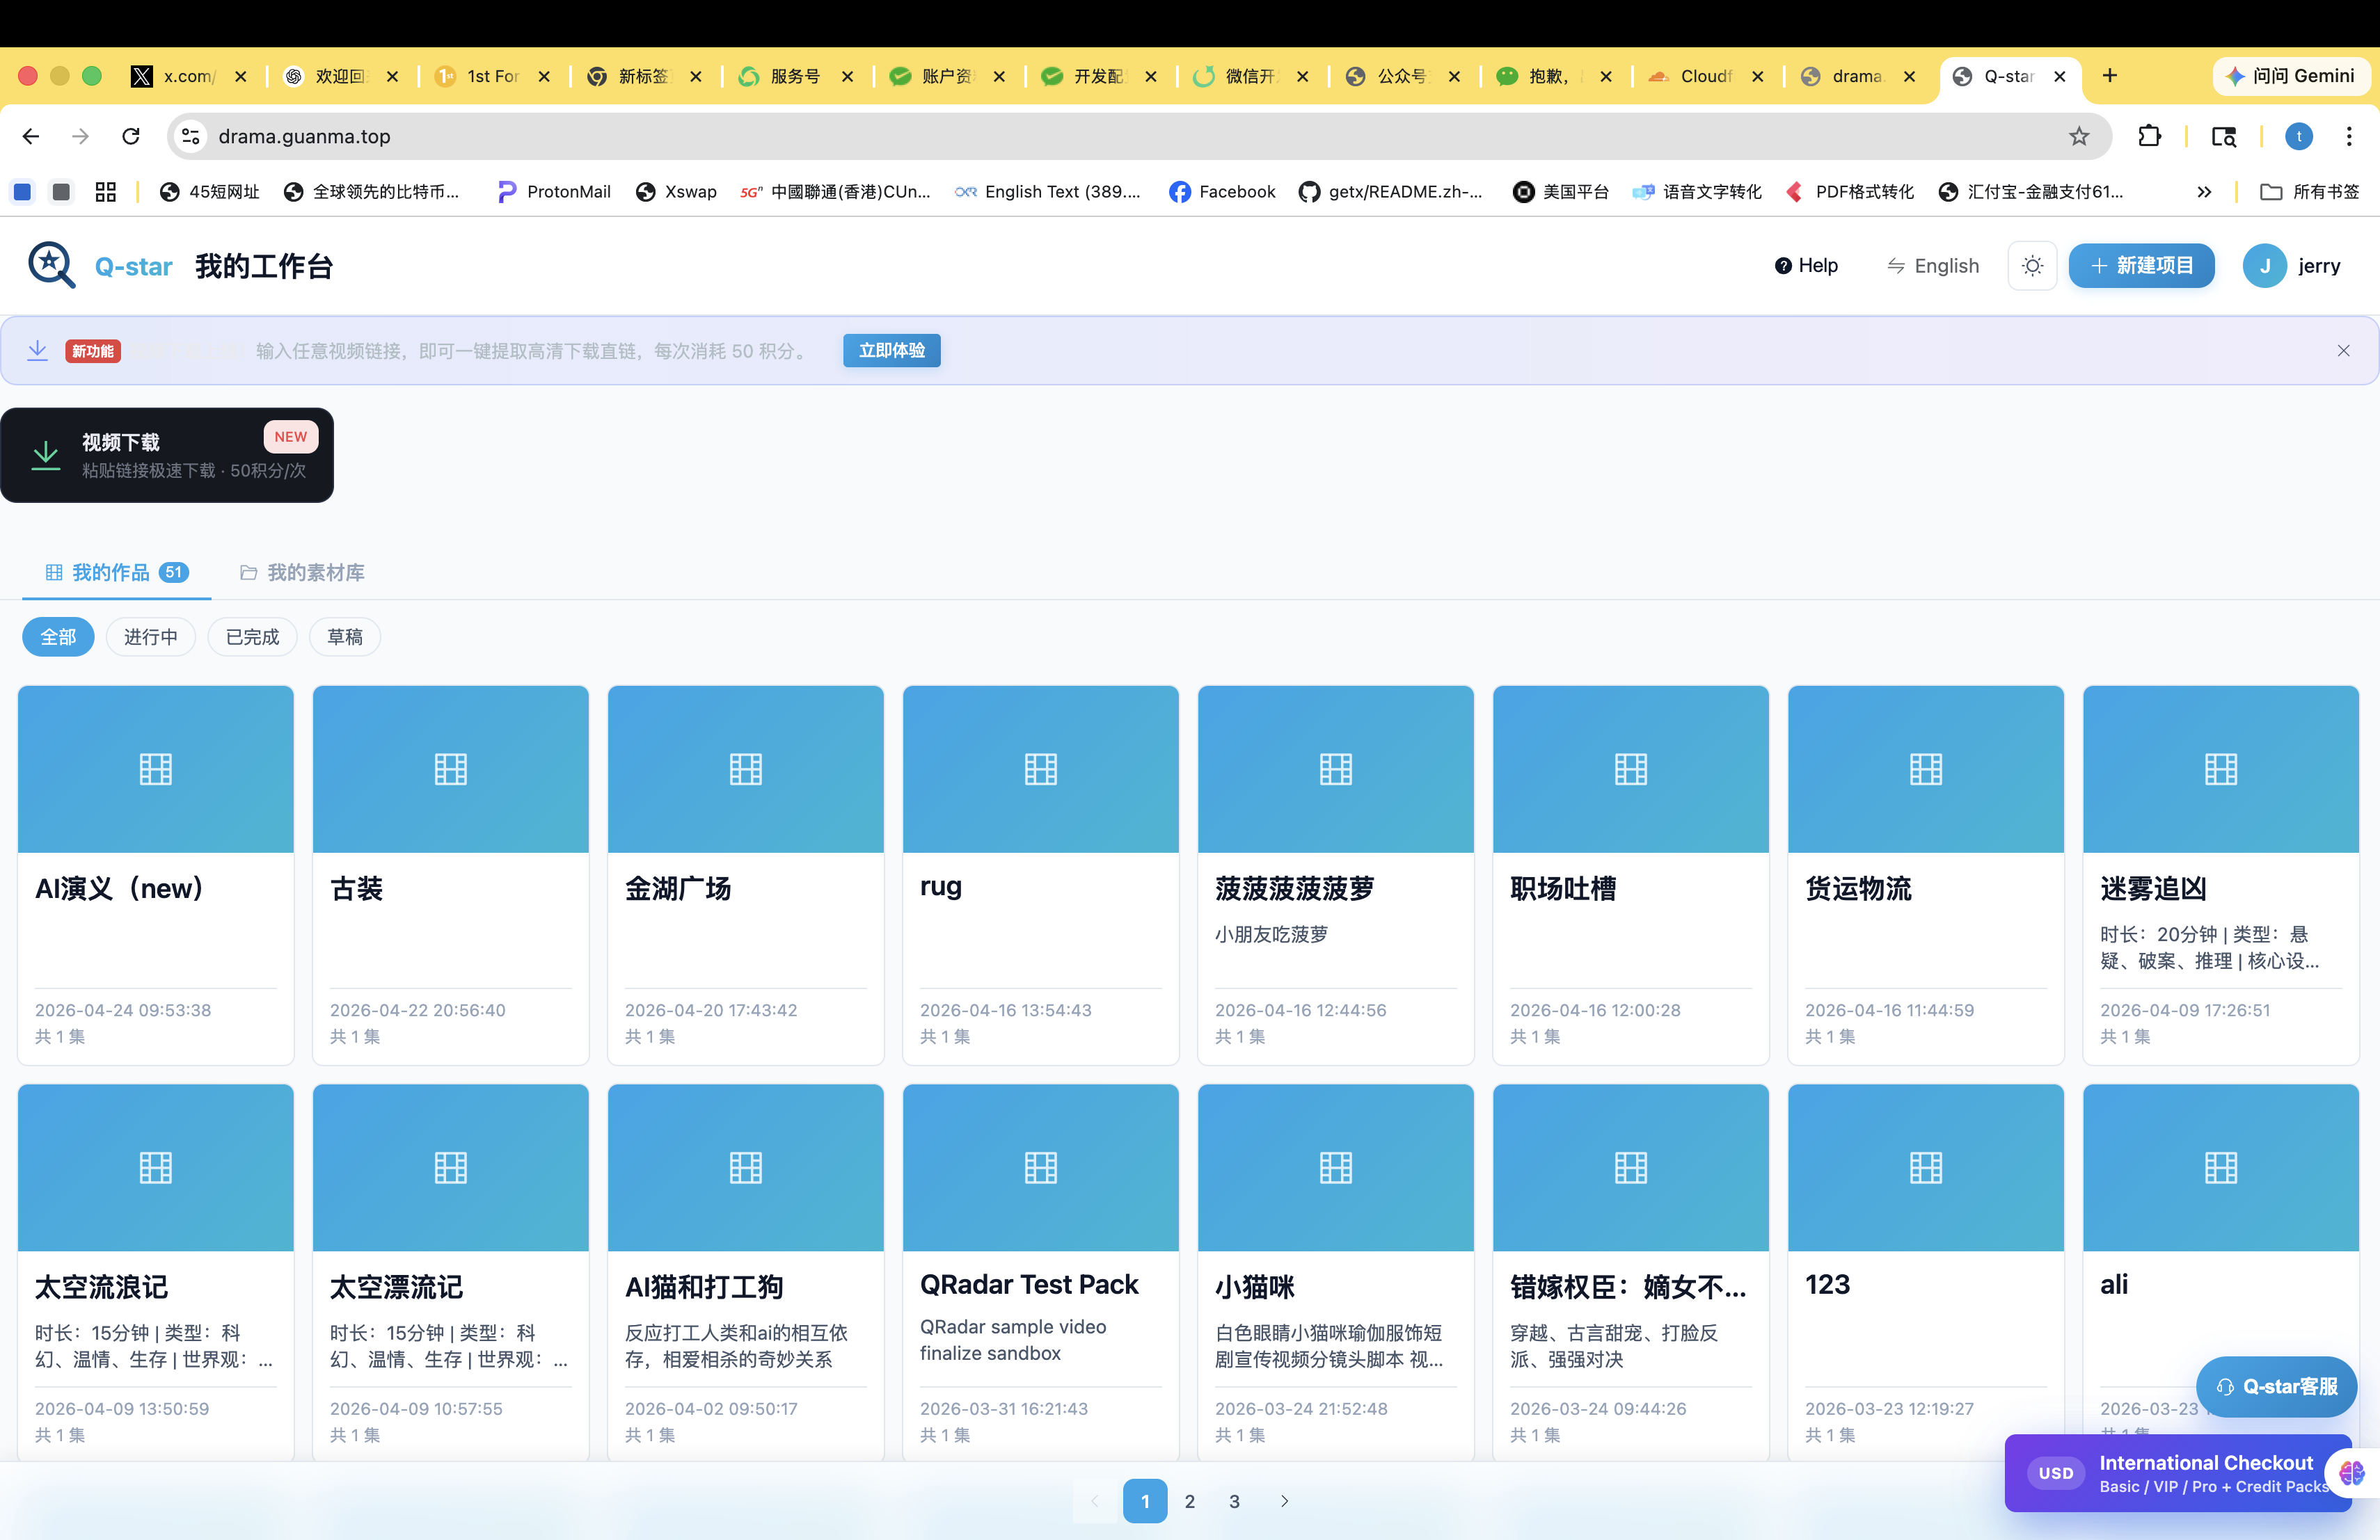Click the 立即体验 banner button
The height and width of the screenshot is (1540, 2380).
[x=892, y=351]
